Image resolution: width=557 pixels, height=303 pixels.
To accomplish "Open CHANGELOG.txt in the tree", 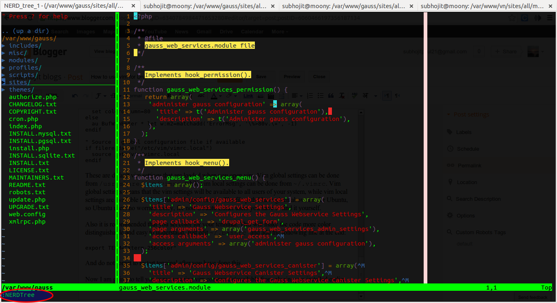I will coord(33,104).
